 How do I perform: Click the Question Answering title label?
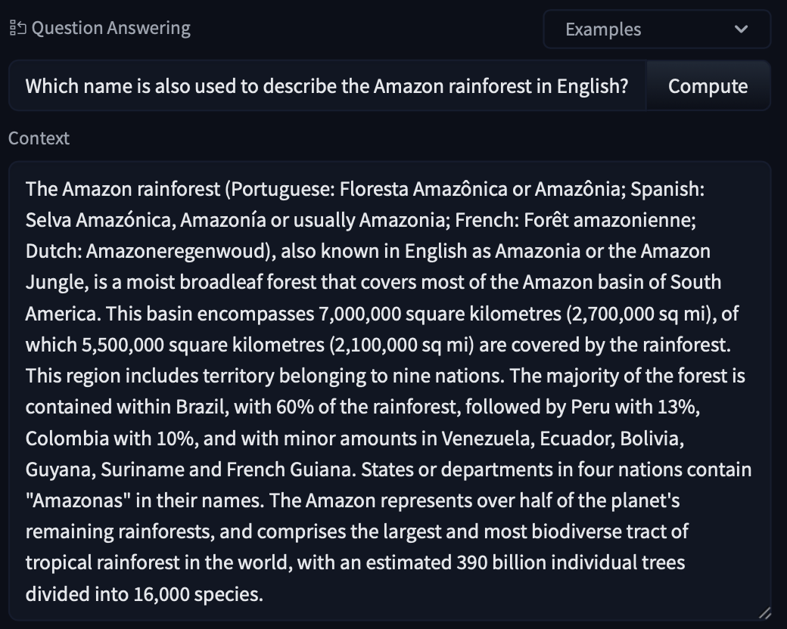pos(111,29)
